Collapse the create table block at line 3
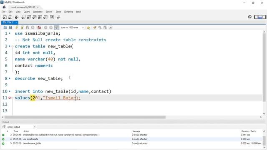The height and width of the screenshot is (150, 267). click(12, 46)
